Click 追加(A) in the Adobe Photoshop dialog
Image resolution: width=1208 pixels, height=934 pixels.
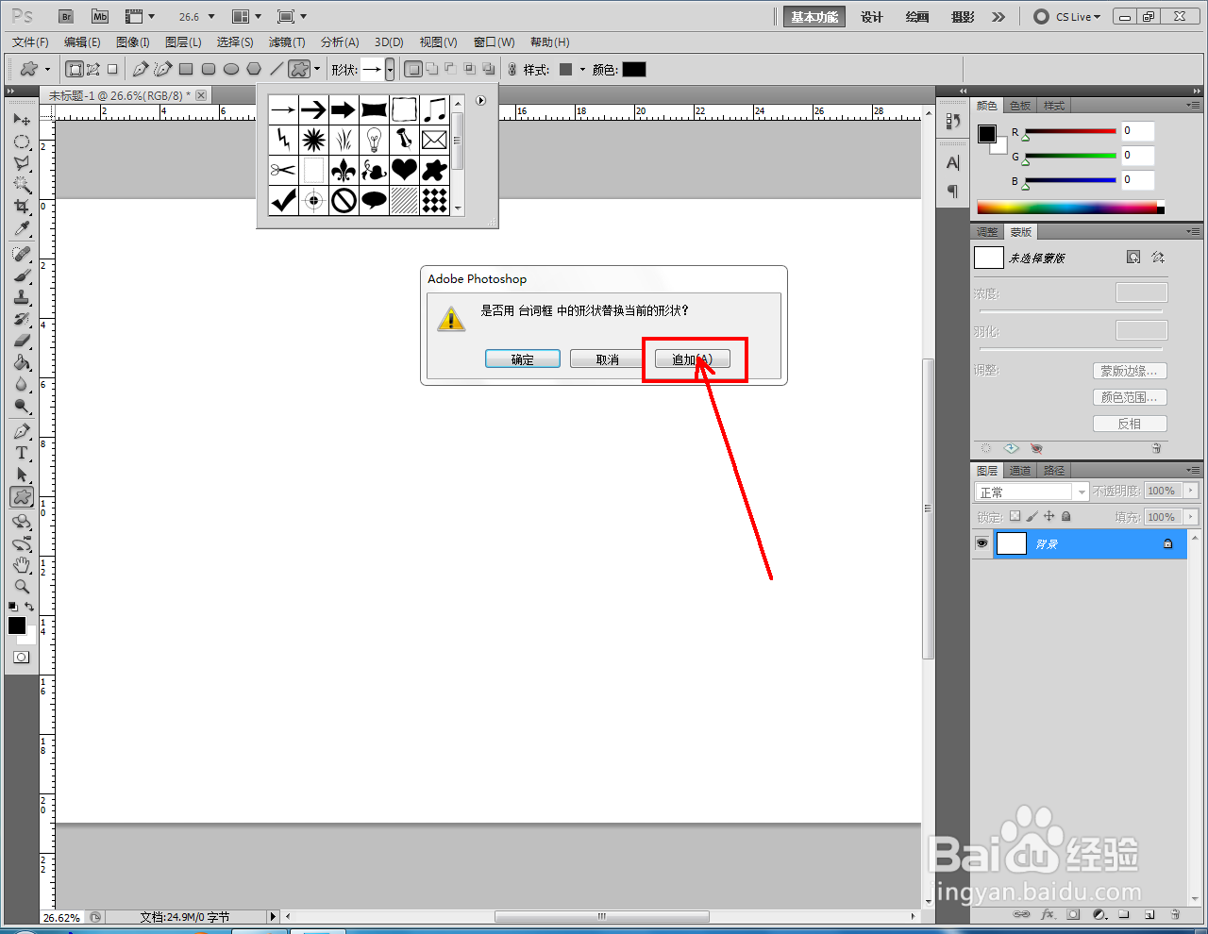693,359
